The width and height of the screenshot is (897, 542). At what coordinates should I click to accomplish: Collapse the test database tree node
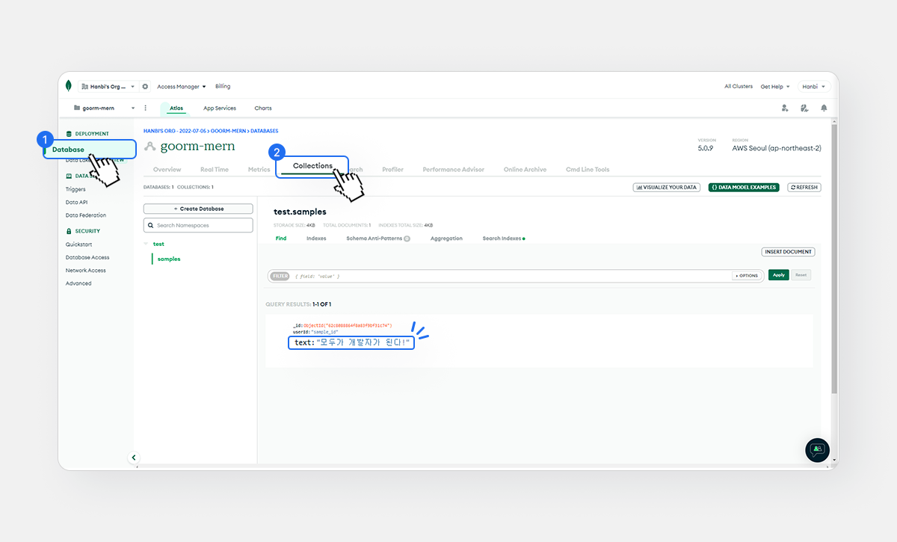(147, 244)
